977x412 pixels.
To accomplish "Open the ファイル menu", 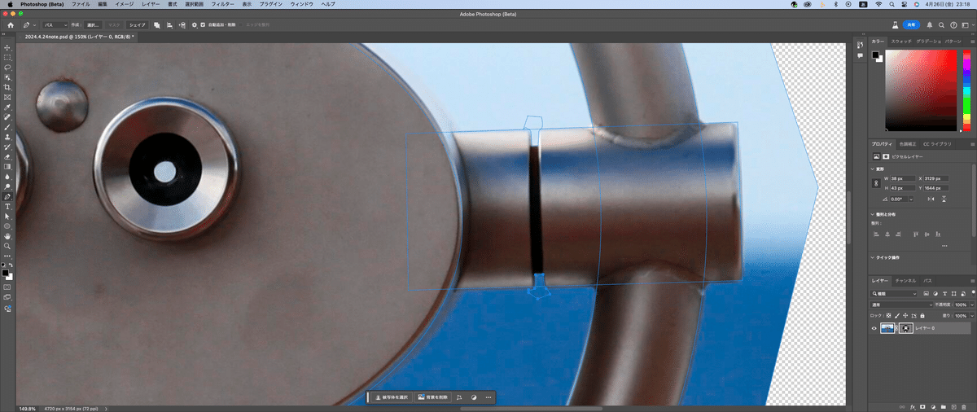I will coord(81,4).
